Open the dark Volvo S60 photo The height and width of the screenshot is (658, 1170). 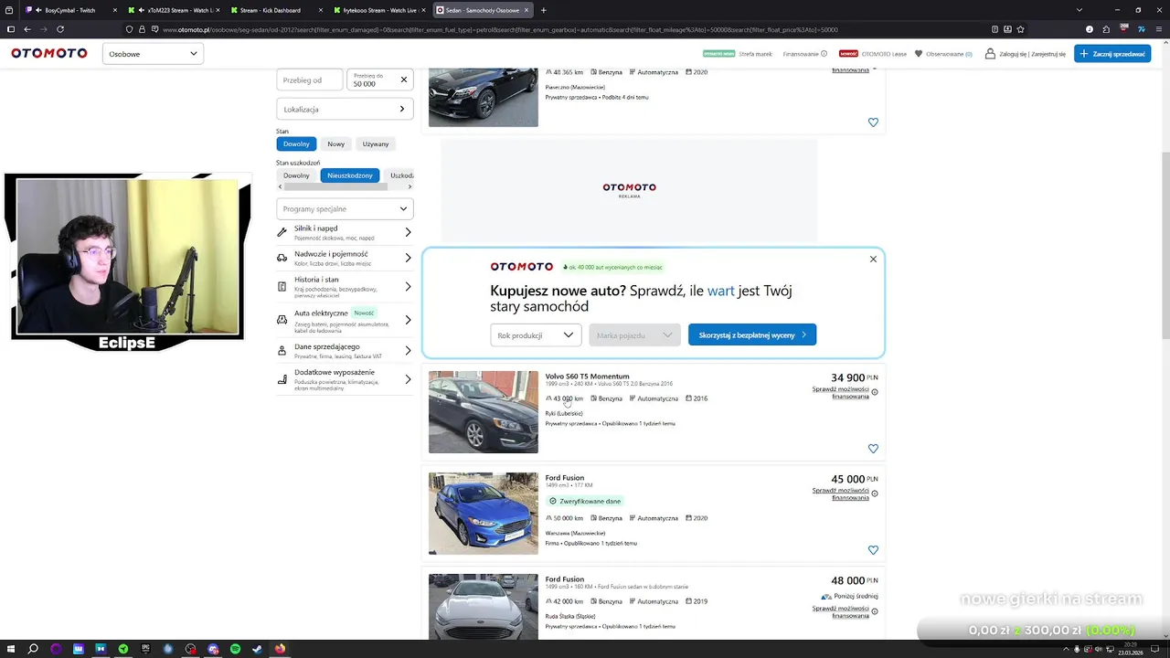coord(484,412)
